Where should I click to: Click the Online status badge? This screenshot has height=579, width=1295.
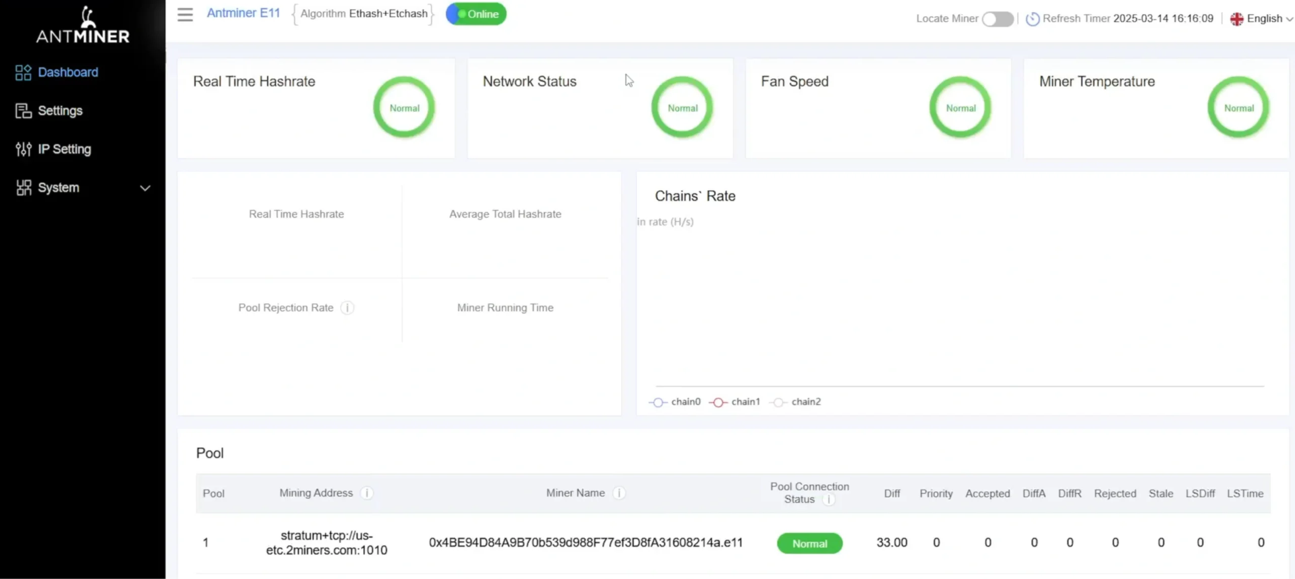pos(476,14)
